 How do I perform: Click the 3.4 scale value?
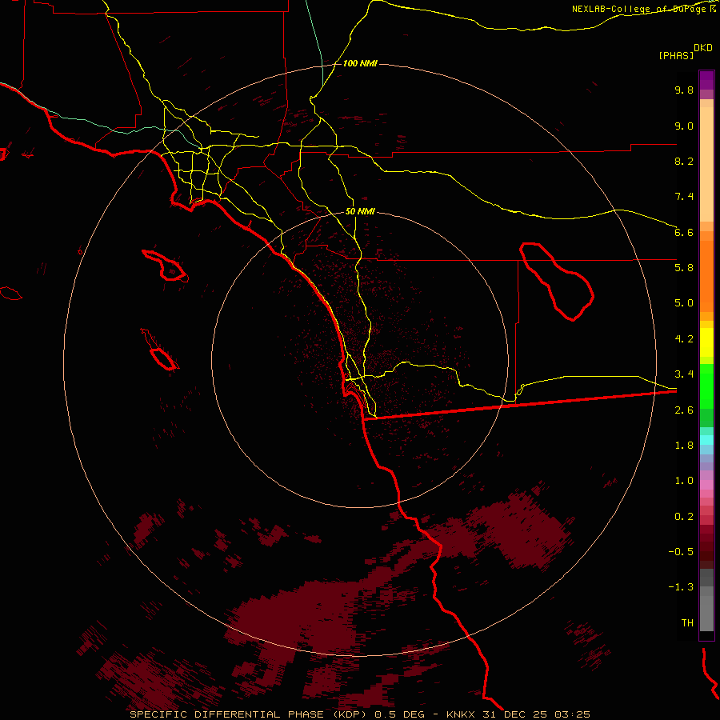point(684,374)
